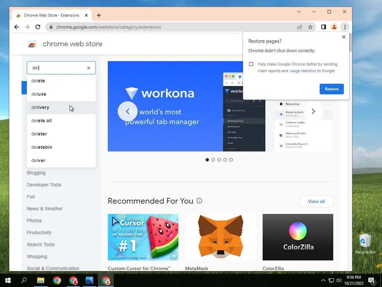Open the Fun category

click(31, 197)
